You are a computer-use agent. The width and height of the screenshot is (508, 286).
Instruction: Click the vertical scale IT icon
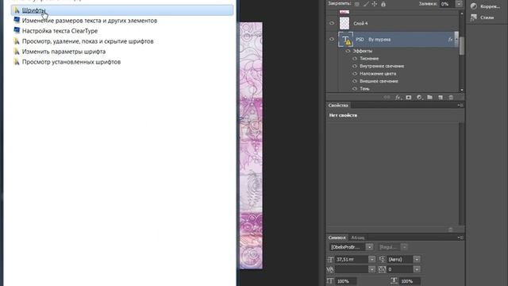pyautogui.click(x=330, y=280)
